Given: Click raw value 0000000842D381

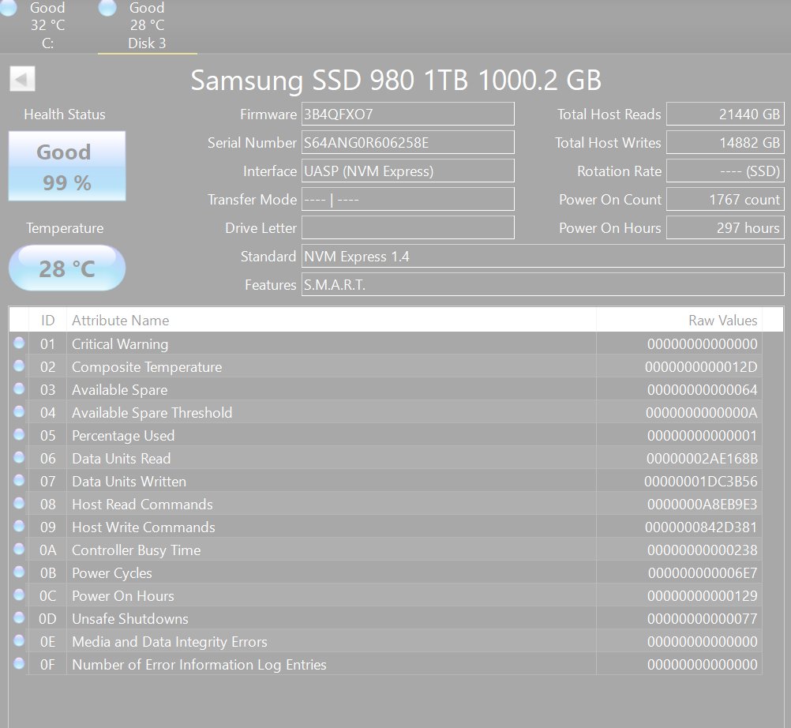Looking at the screenshot, I should point(701,527).
